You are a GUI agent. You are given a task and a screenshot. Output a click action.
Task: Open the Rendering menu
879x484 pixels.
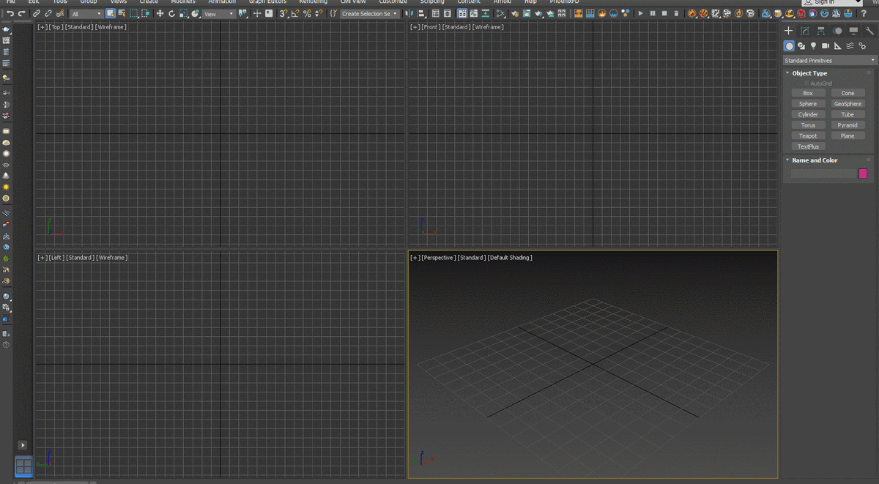coord(313,2)
